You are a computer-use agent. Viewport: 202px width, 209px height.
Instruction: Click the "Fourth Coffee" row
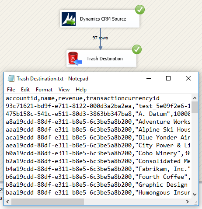(x=98, y=177)
